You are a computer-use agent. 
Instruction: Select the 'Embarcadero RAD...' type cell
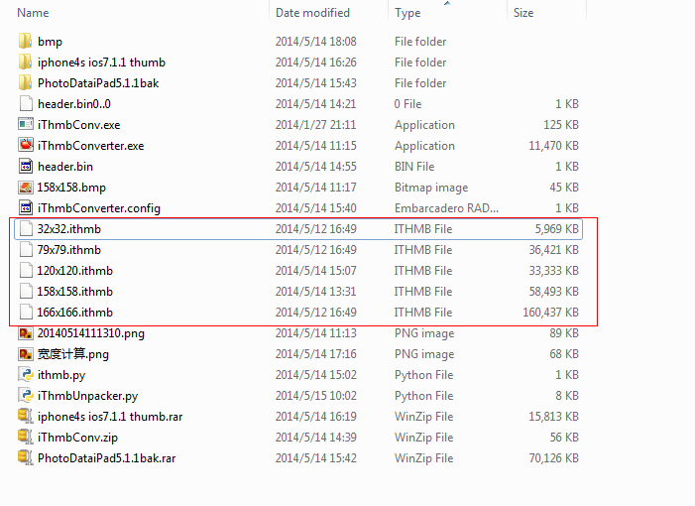[x=446, y=208]
